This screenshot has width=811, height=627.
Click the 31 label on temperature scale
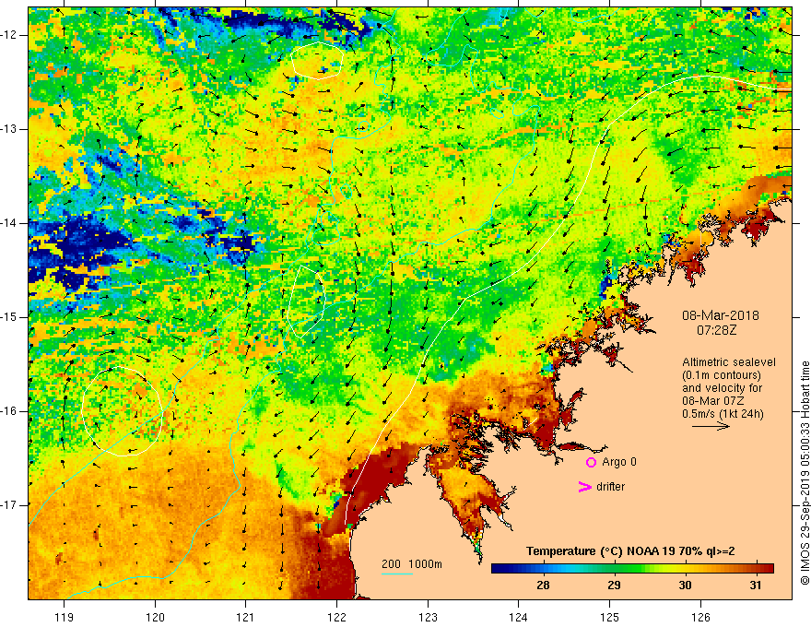[x=756, y=586]
